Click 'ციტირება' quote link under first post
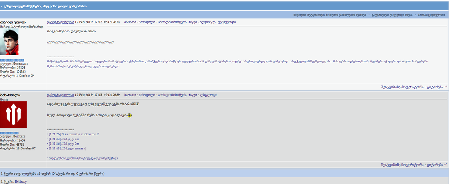The height and width of the screenshot is (184, 449). pyautogui.click(x=435, y=87)
